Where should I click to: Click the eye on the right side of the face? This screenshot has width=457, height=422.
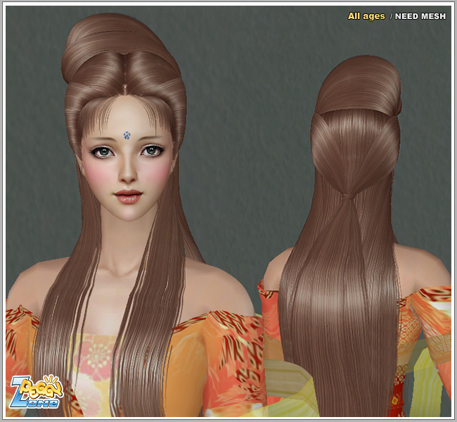(x=150, y=151)
